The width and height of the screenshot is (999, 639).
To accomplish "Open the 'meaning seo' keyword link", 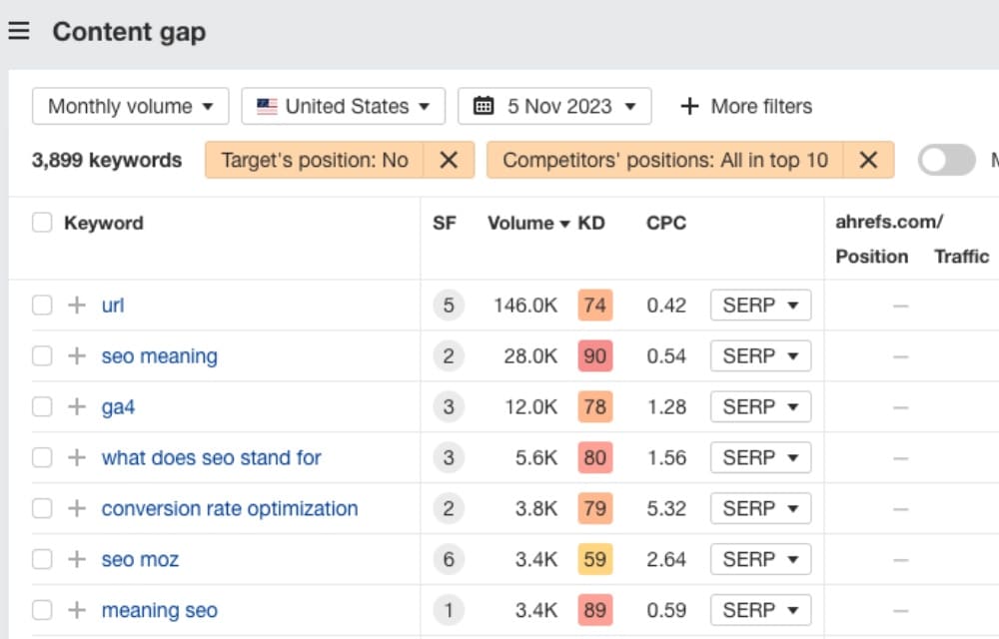I will [x=159, y=610].
